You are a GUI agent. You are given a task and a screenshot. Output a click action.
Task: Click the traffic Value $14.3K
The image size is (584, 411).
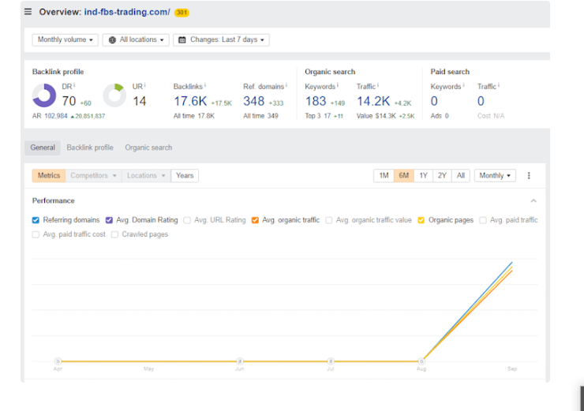coord(385,116)
